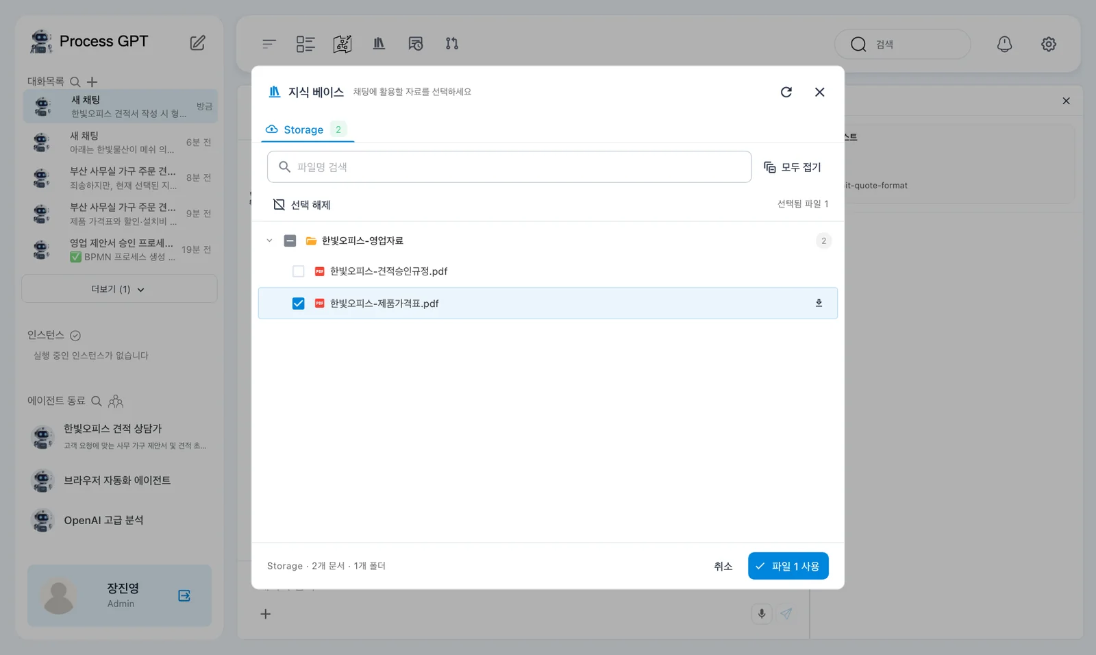Search agents magnifier icon next to 에이전트 동료
Image resolution: width=1096 pixels, height=655 pixels.
(97, 401)
